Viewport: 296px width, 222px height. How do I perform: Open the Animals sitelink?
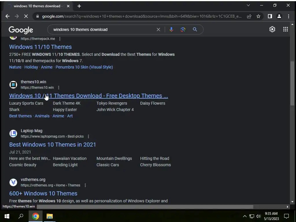42,116
